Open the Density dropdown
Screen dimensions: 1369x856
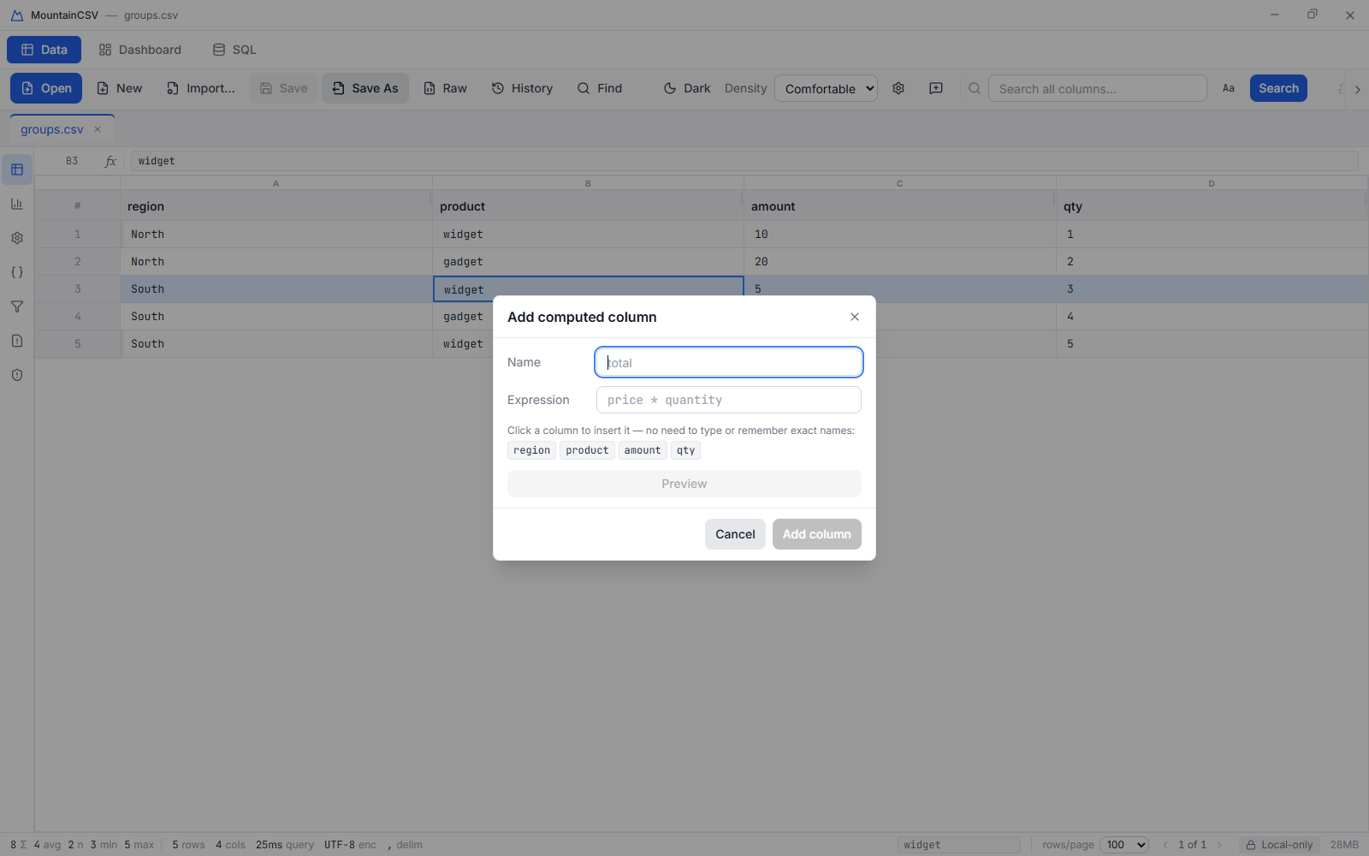tap(826, 88)
